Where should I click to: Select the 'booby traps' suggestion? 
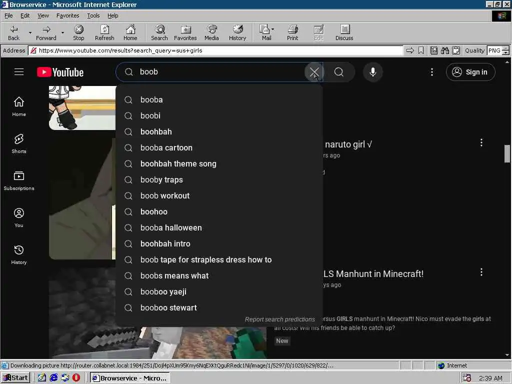point(219,179)
